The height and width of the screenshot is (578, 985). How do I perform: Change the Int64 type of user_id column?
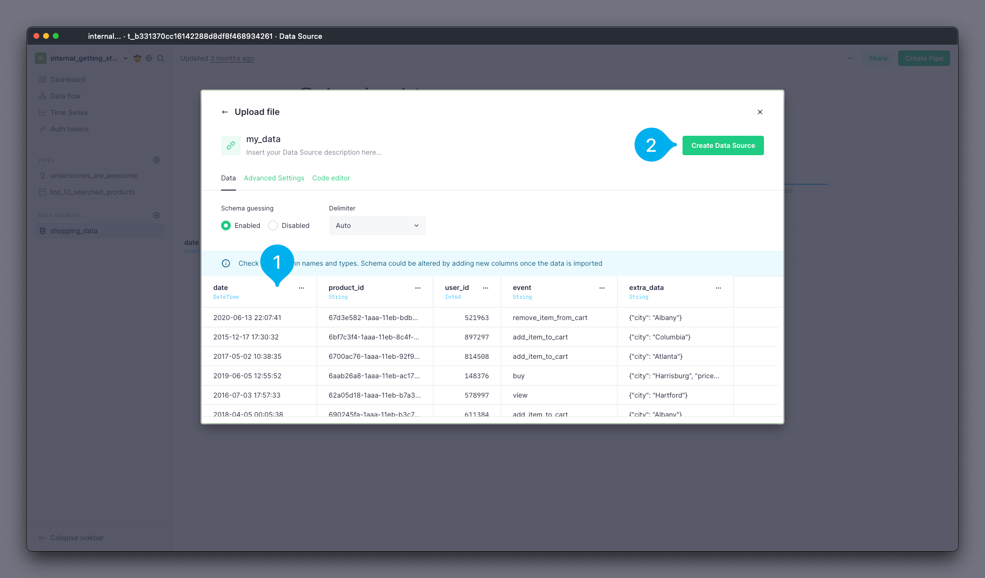tap(453, 297)
